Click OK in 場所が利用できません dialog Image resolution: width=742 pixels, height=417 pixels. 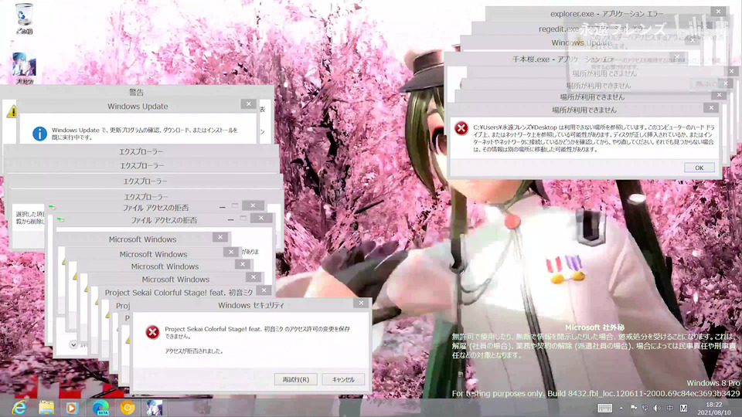tap(699, 168)
